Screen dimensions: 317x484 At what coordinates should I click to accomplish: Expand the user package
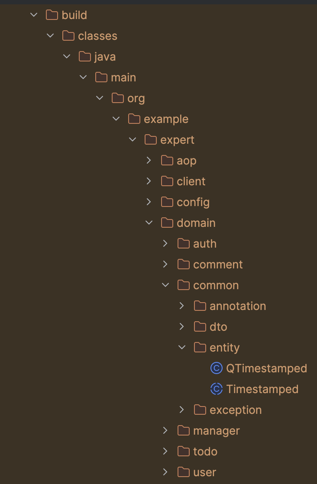click(x=165, y=472)
